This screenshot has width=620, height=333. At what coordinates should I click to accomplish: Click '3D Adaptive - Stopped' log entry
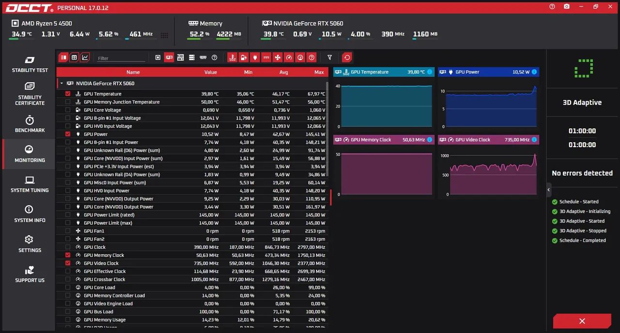[x=583, y=231]
